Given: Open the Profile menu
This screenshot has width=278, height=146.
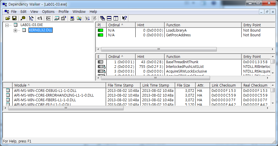Looking at the screenshot, I should coord(64,12).
